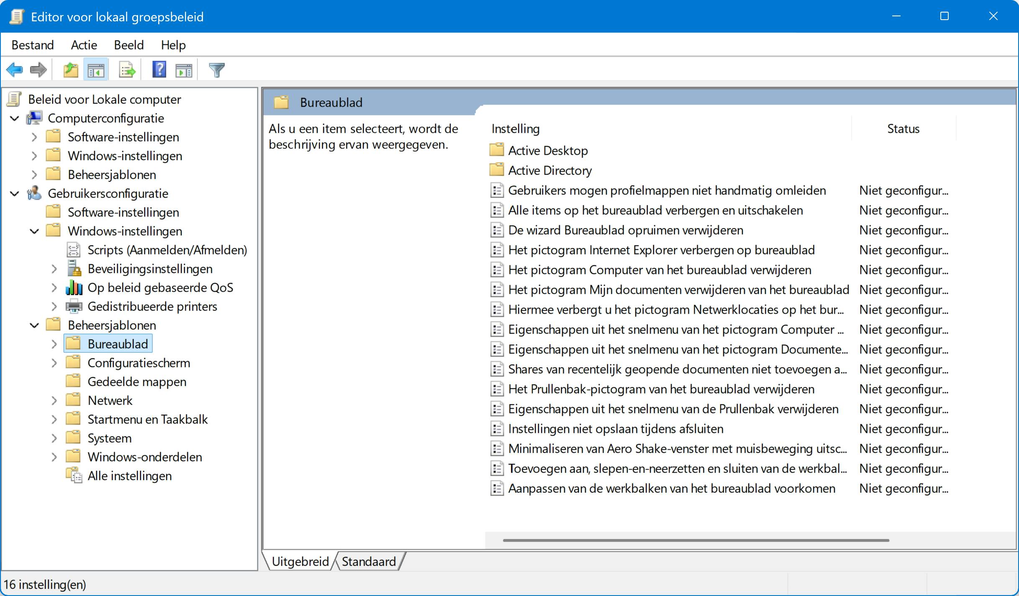Viewport: 1019px width, 596px height.
Task: Click the Back arrow toolbar icon
Action: pos(15,70)
